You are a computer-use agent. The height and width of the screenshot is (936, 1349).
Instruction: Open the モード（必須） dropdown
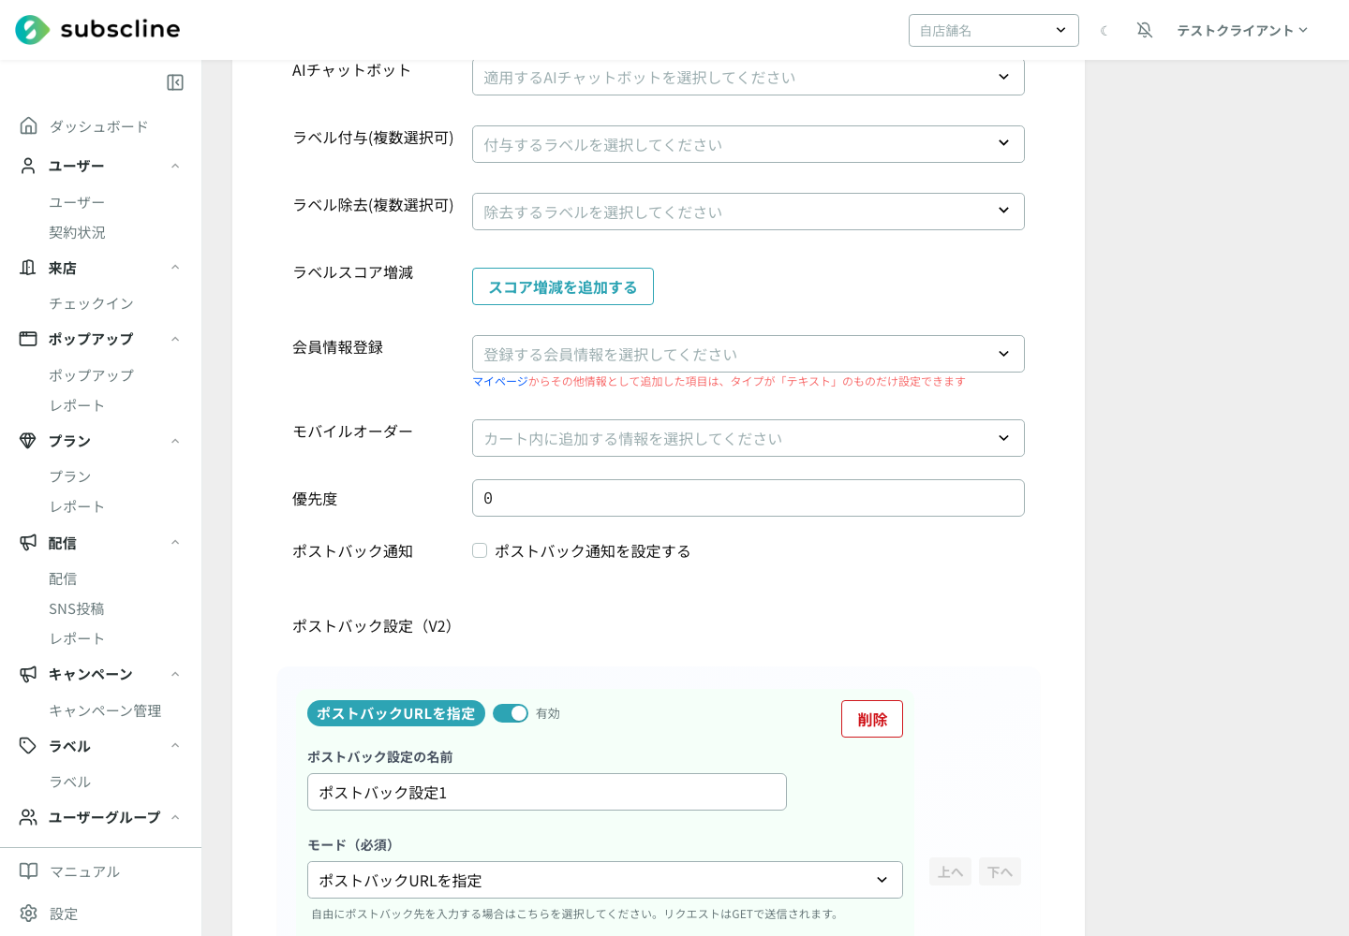605,880
